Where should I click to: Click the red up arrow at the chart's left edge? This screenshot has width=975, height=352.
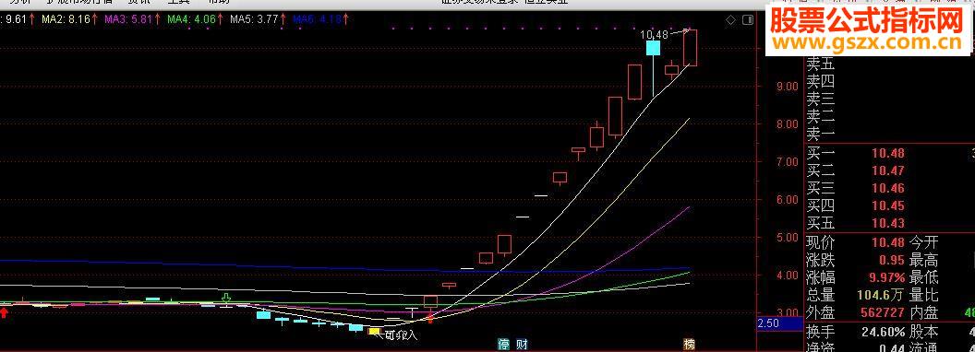(4, 311)
